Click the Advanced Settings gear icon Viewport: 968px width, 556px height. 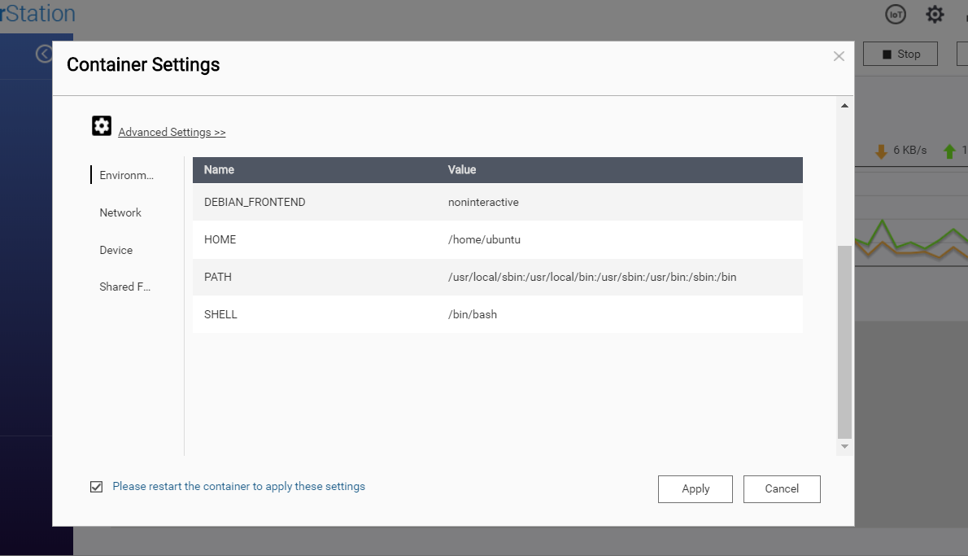click(x=101, y=125)
